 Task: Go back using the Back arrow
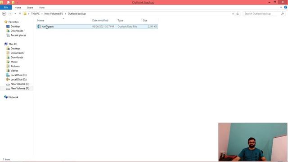(4, 14)
